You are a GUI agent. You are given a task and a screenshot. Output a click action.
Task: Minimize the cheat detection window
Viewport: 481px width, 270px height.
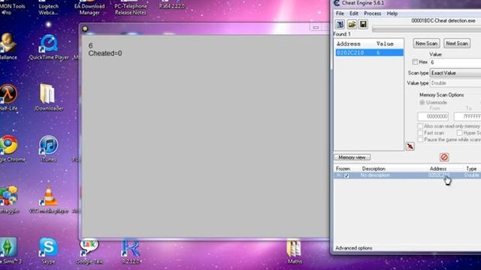[316, 28]
